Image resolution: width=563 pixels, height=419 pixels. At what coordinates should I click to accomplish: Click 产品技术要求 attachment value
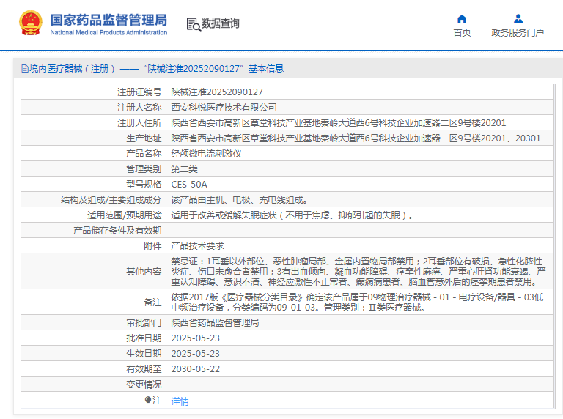[197, 246]
